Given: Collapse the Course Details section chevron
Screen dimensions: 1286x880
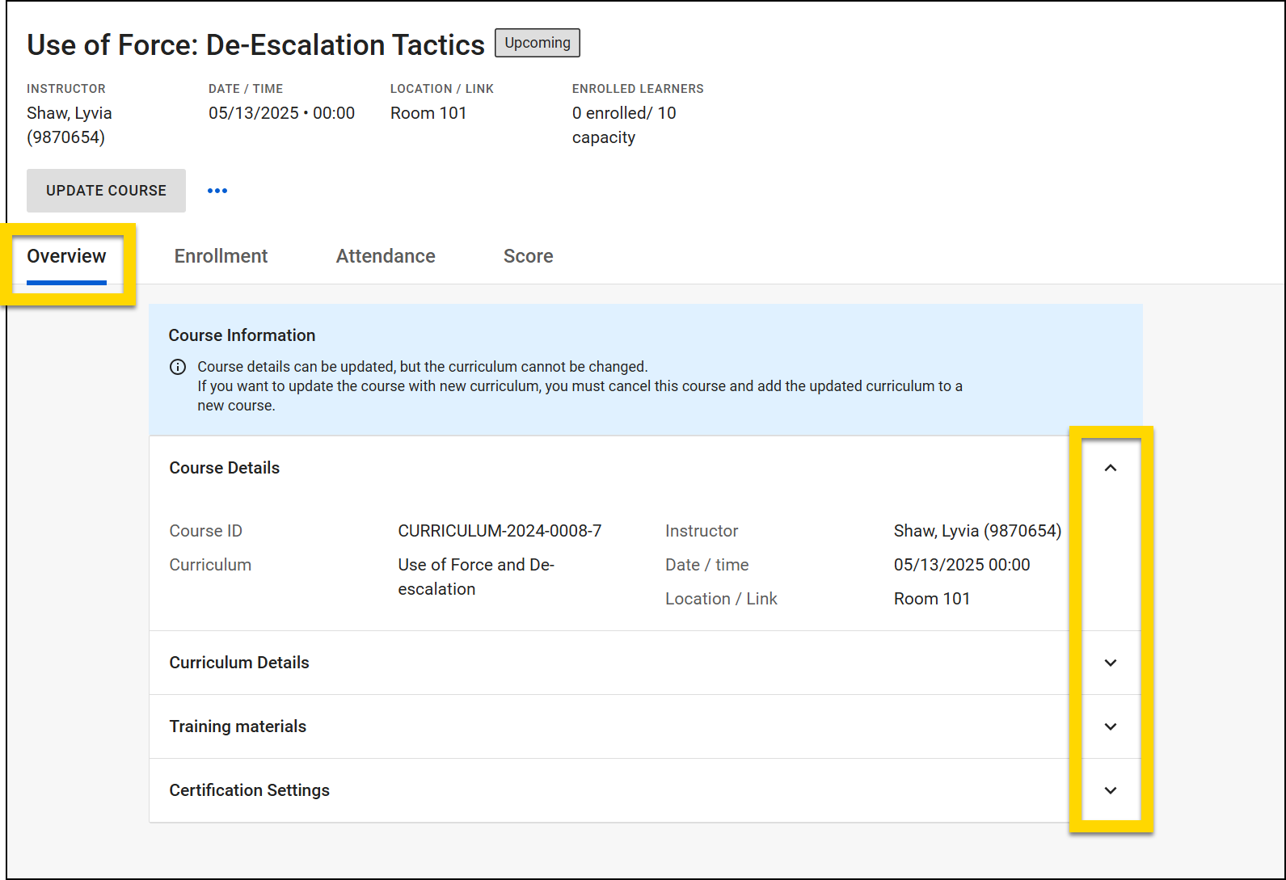Looking at the screenshot, I should 1111,468.
